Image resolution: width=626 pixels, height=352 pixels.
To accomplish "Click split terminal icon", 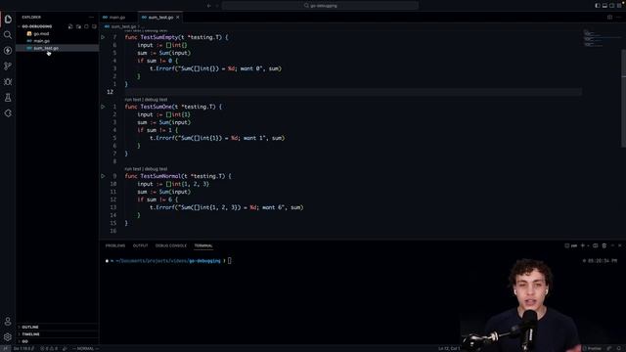I will [x=596, y=245].
